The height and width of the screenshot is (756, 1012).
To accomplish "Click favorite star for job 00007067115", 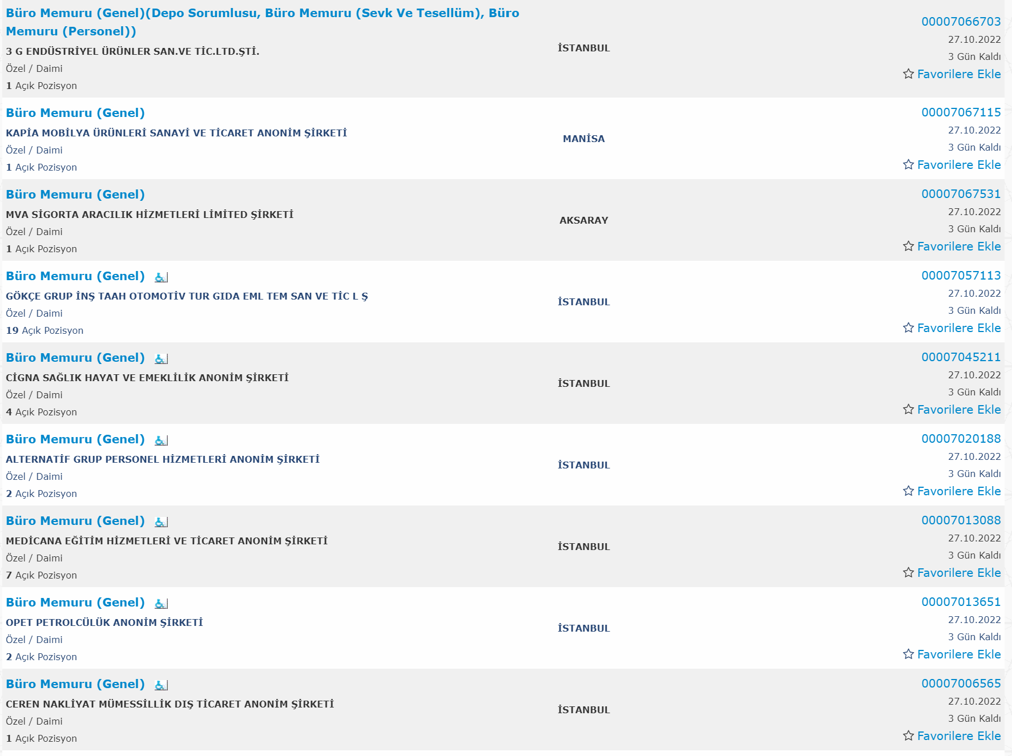I will [909, 165].
